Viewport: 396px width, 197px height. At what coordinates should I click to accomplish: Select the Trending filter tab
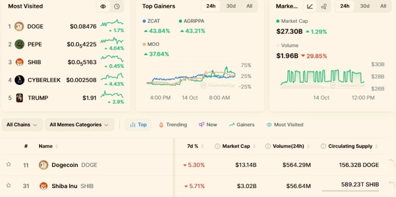click(173, 125)
